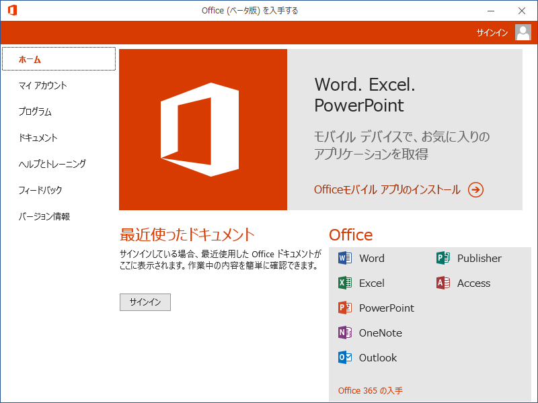The image size is (538, 403).
Task: Open the Word text link
Action: coord(372,258)
